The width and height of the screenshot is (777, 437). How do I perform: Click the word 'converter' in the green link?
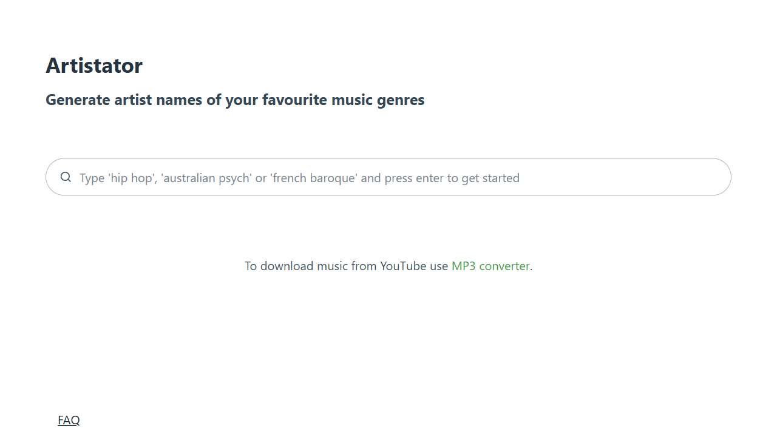click(504, 266)
